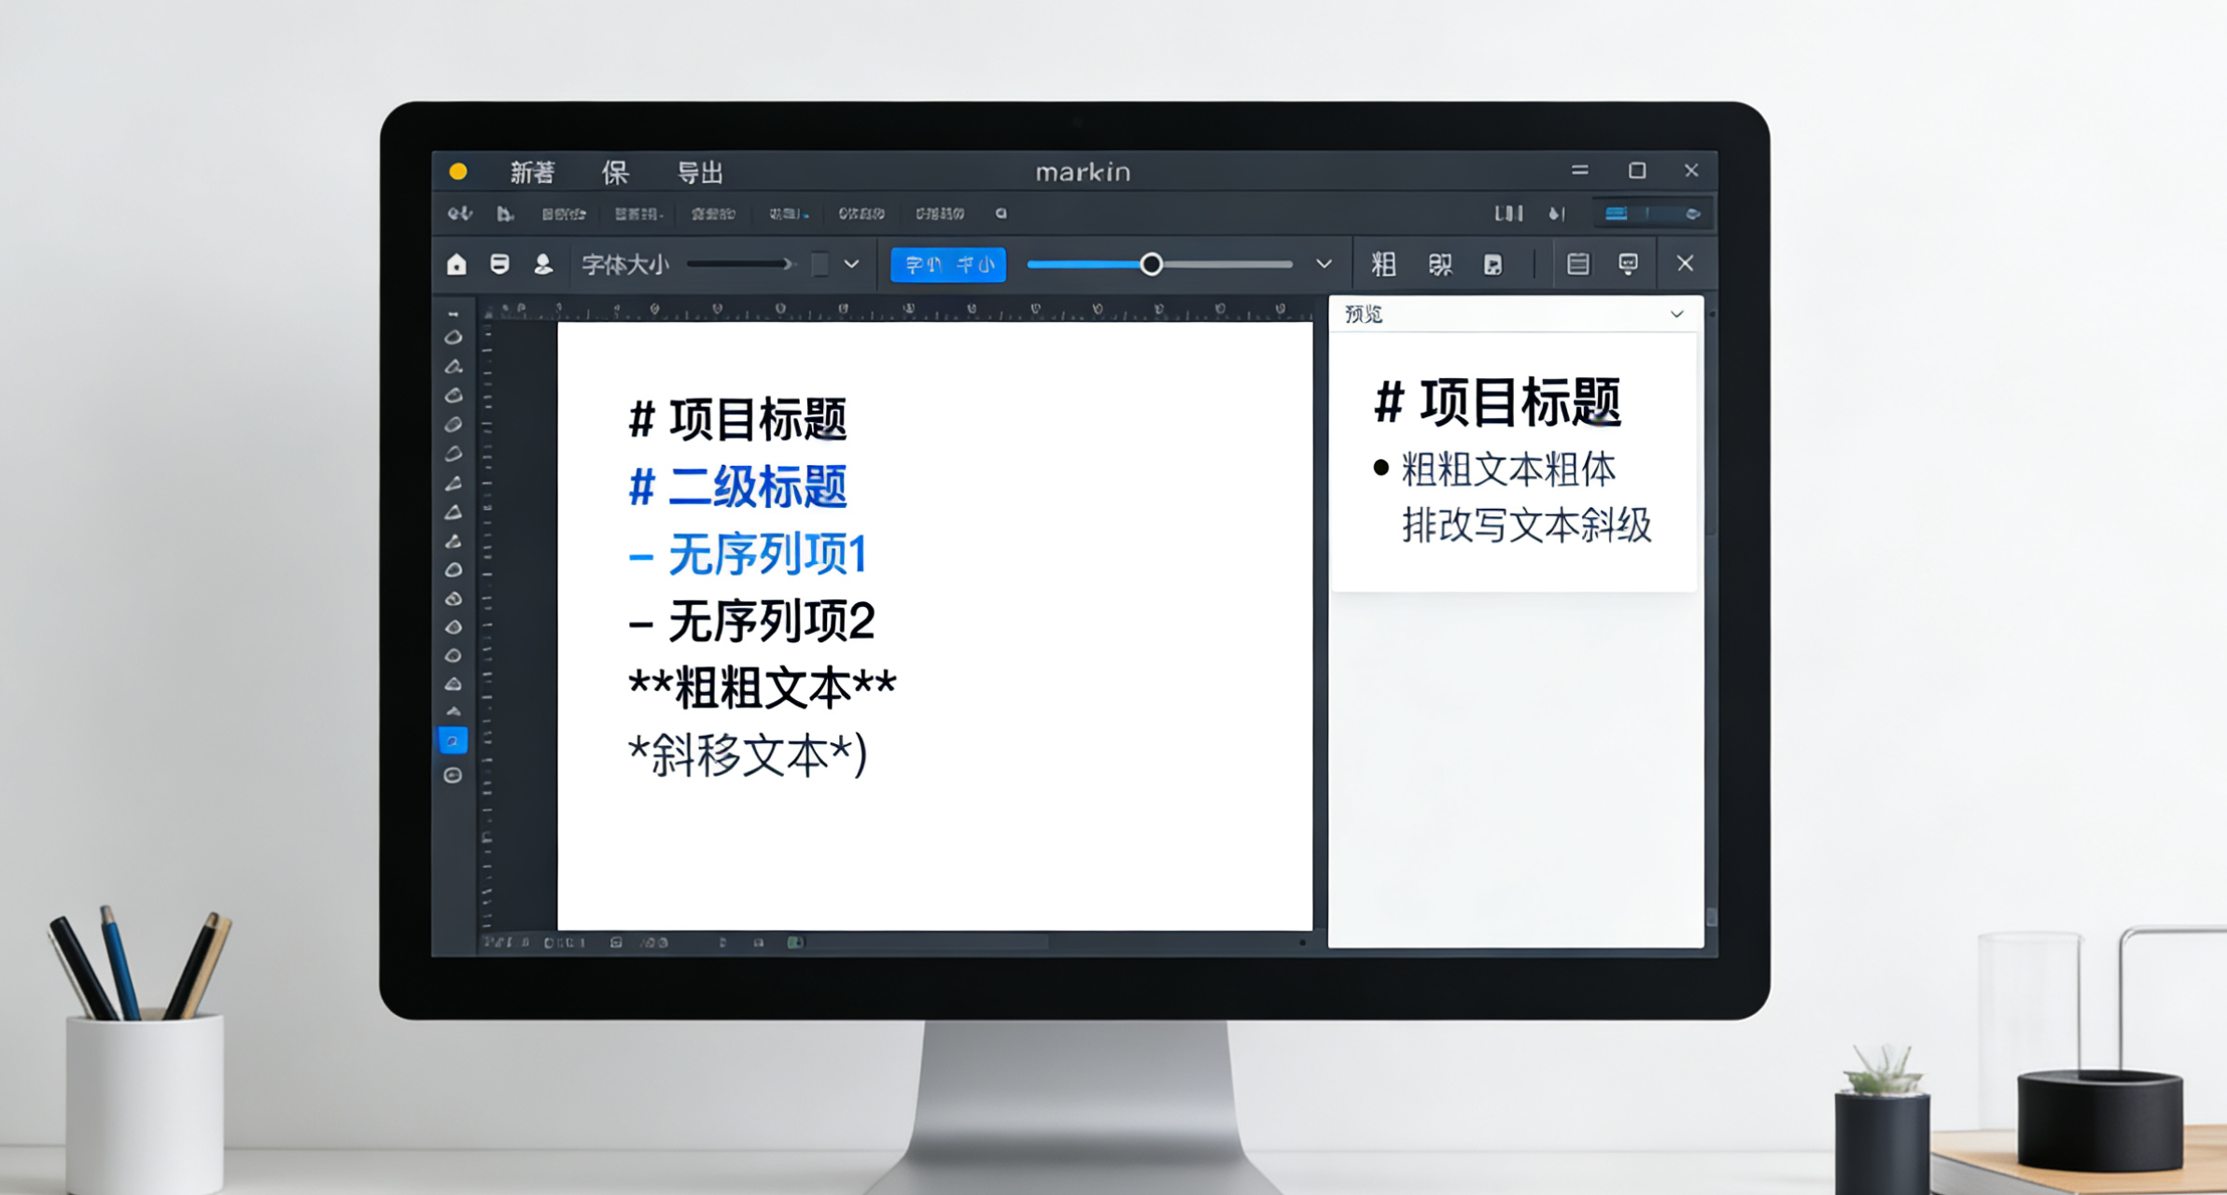This screenshot has width=2227, height=1195.
Task: Click the clipboard panel icon near top right
Action: [x=1577, y=264]
